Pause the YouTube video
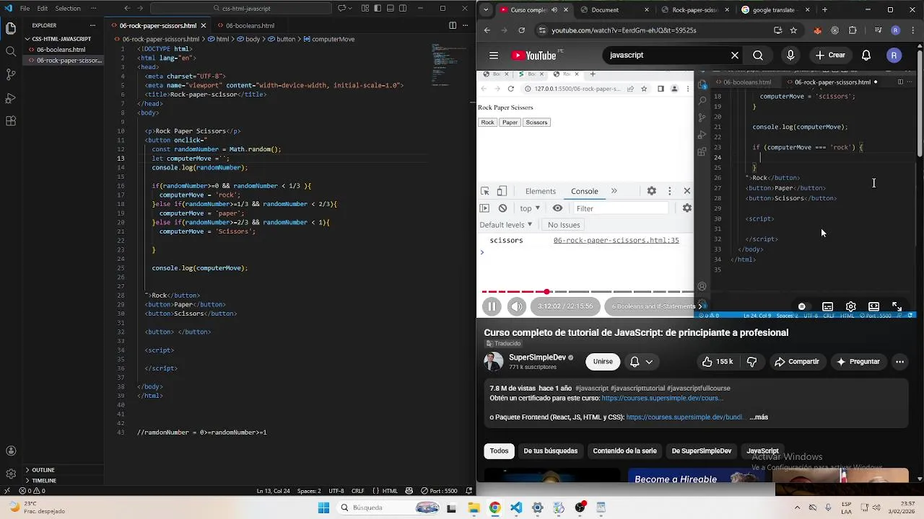 492,306
